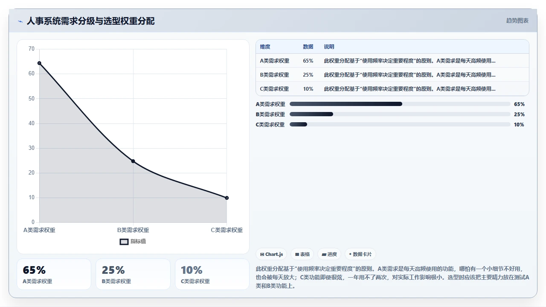Click the Chart.js tag chip
This screenshot has width=546, height=307.
(x=271, y=254)
